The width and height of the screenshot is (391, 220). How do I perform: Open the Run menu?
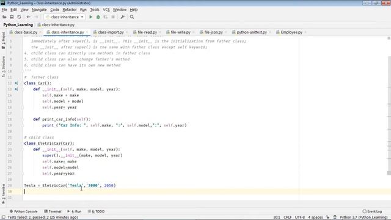coord(83,10)
